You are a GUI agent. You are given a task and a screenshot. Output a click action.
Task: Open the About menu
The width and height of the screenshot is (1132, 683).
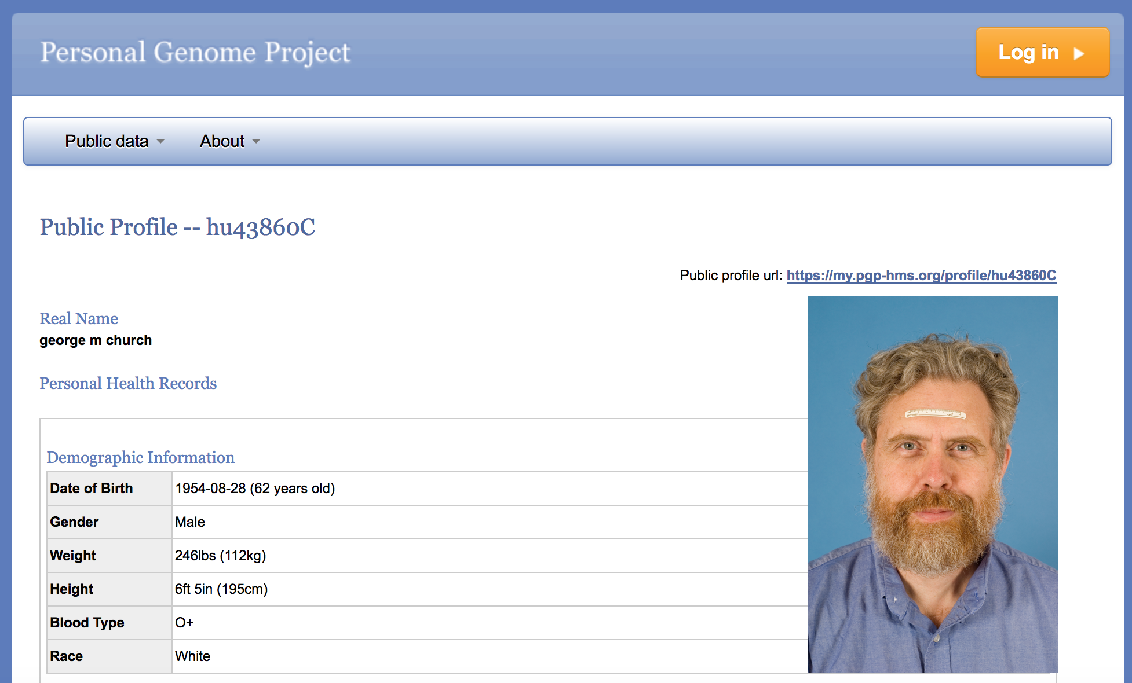pos(230,141)
